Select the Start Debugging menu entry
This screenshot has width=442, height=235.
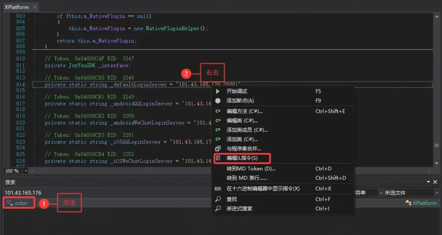coord(283,92)
